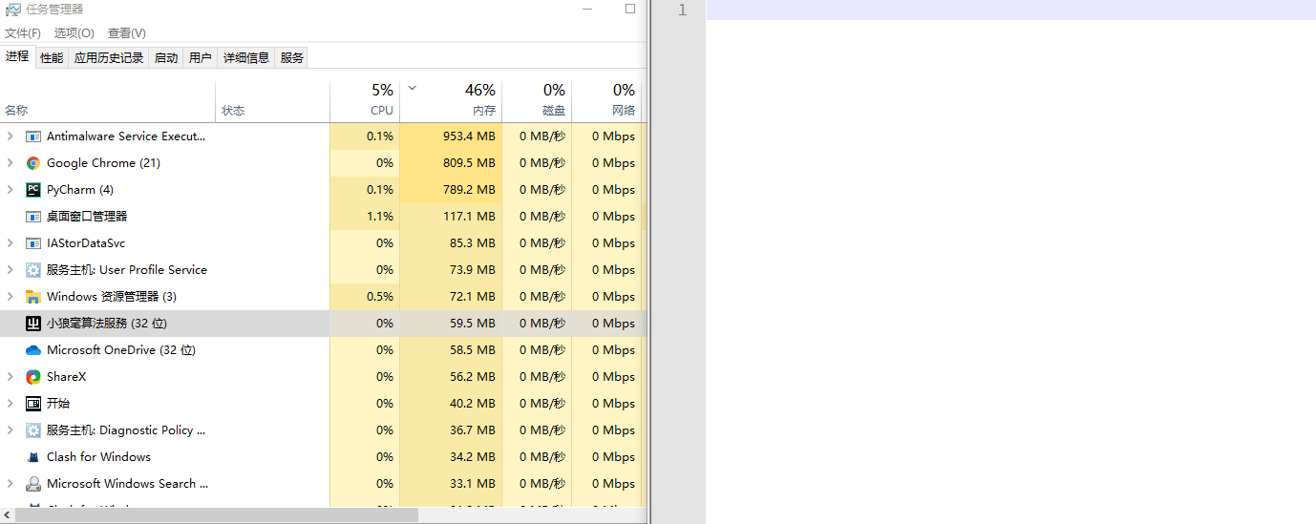
Task: Click the IAStorDataSvc process icon
Action: point(33,243)
